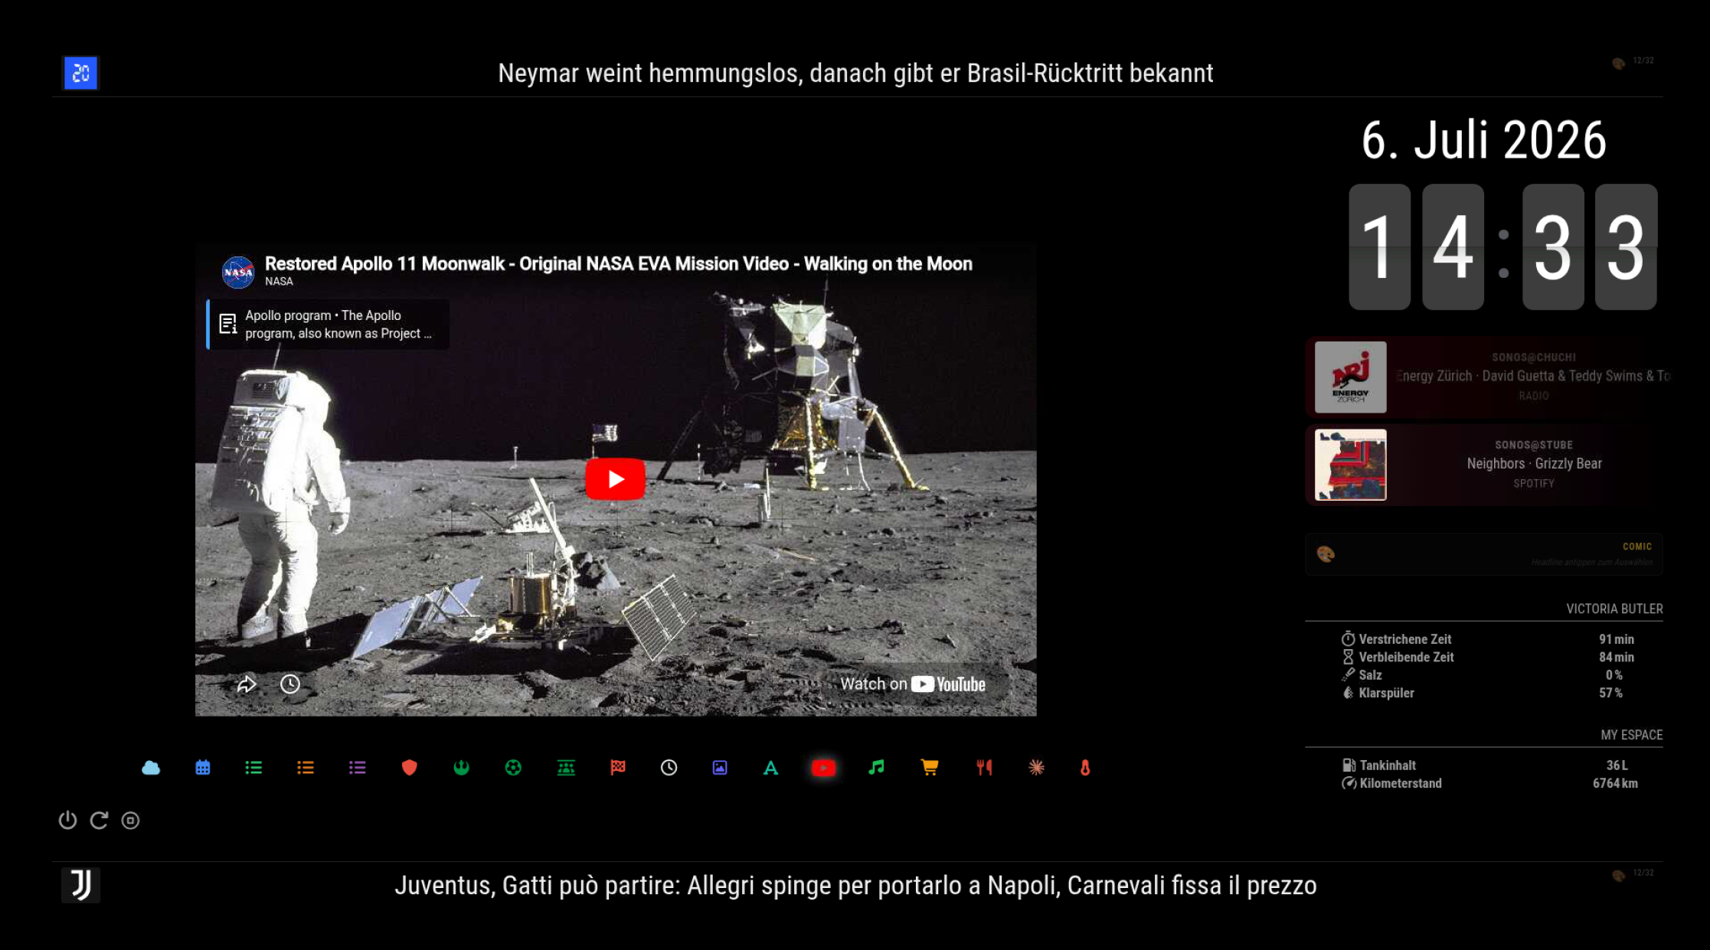Click the circled stop-square icon
The width and height of the screenshot is (1710, 950).
pyautogui.click(x=131, y=821)
